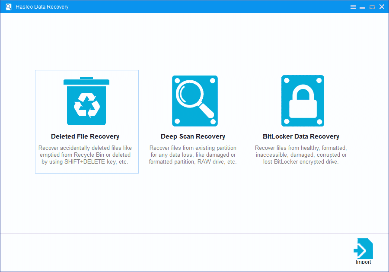The width and height of the screenshot is (389, 272).
Task: Select the Deep Scan Recovery magnifier icon
Action: [x=194, y=100]
